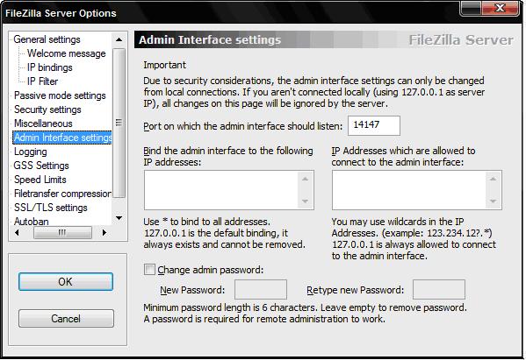Select the IP Filter tree item
Viewport: 526px width, 360px height.
point(43,81)
